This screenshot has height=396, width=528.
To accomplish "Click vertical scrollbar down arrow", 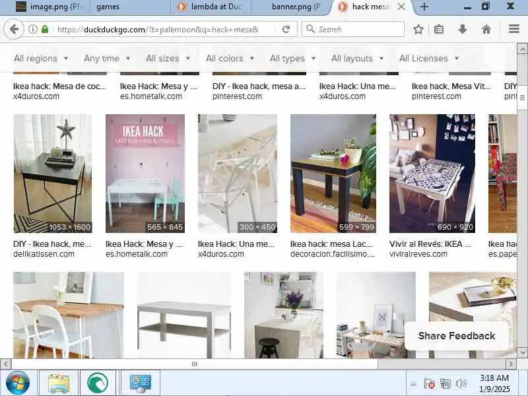I will pyautogui.click(x=522, y=352).
